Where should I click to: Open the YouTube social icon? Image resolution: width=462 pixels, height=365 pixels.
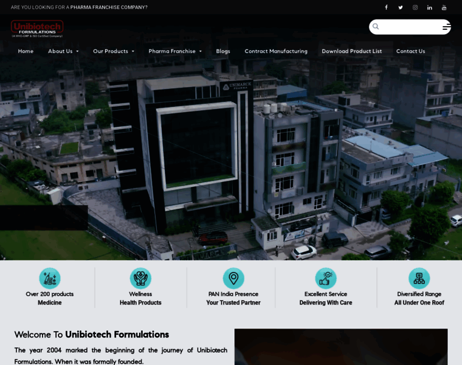444,7
